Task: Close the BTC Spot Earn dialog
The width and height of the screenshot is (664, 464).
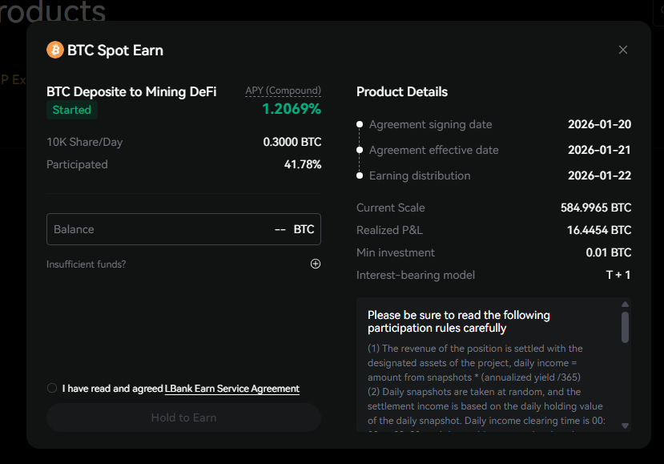Action: (x=623, y=50)
